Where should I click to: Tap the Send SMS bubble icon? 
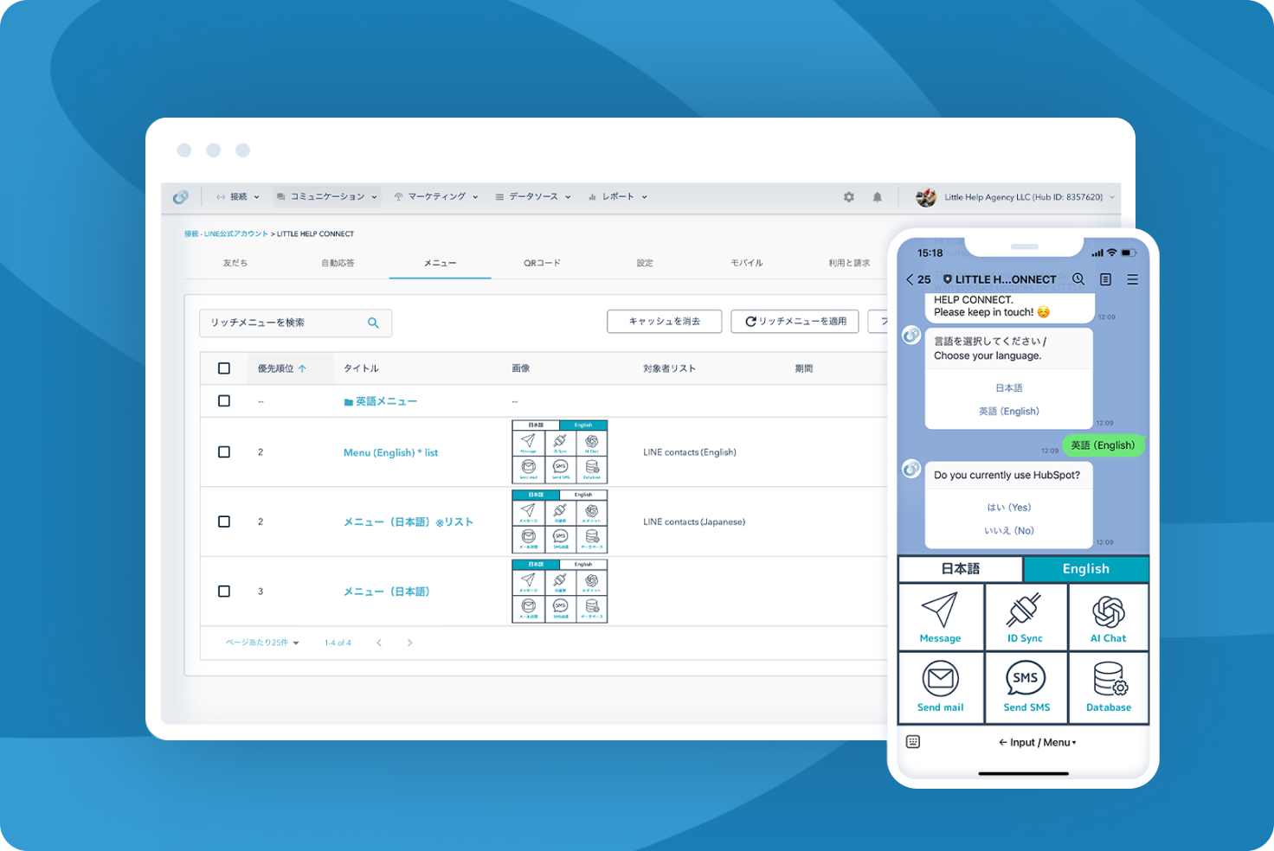pos(1026,680)
